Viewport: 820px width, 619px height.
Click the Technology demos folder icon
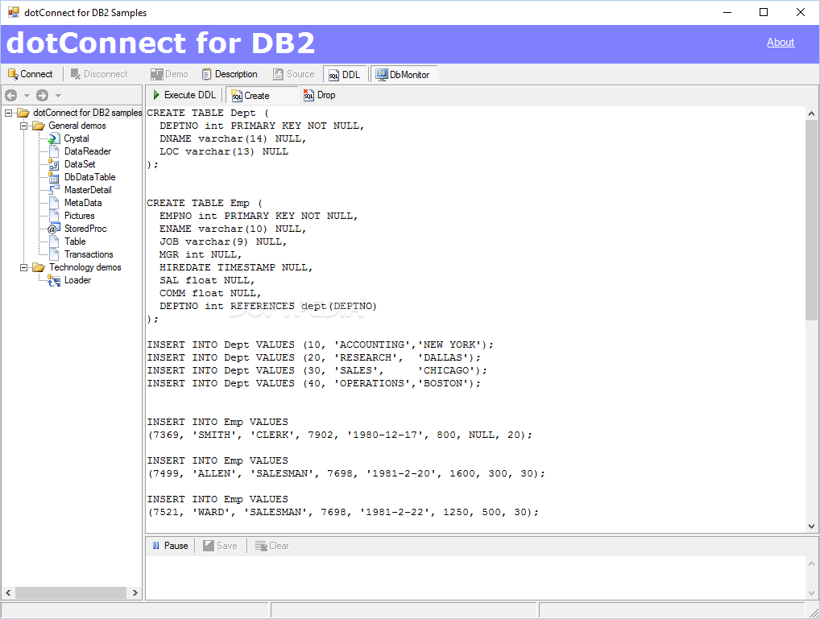click(x=39, y=268)
